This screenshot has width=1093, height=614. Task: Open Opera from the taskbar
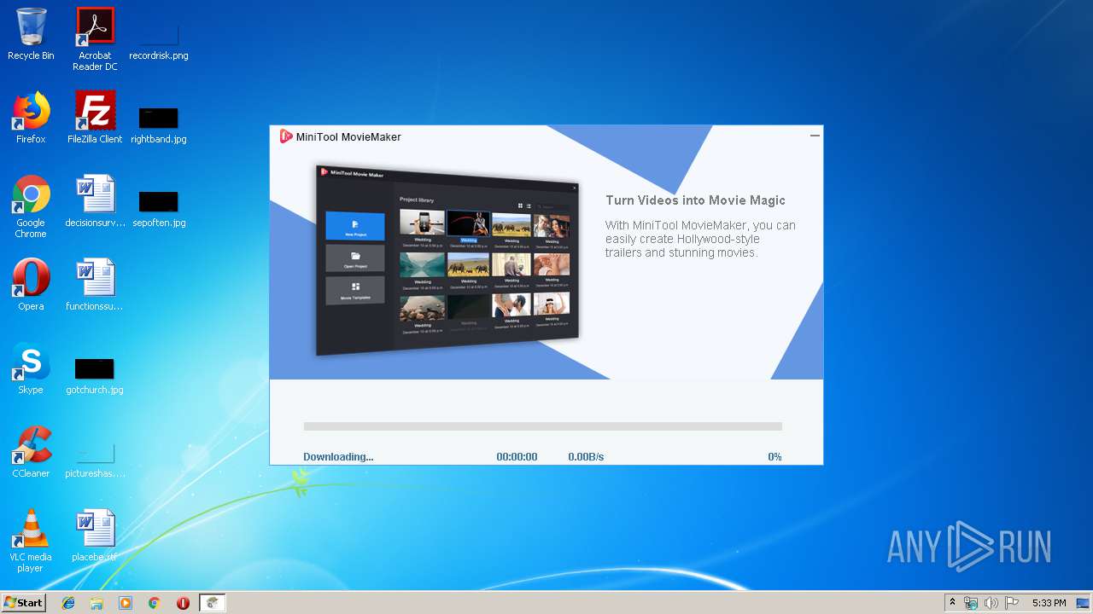(183, 603)
